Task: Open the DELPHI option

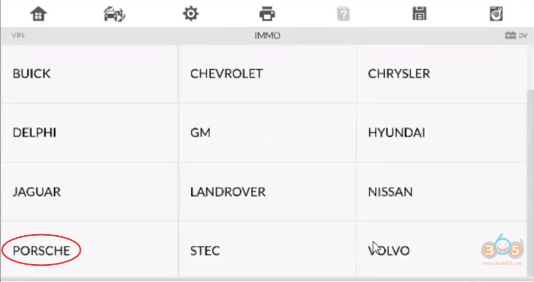Action: [x=89, y=133]
